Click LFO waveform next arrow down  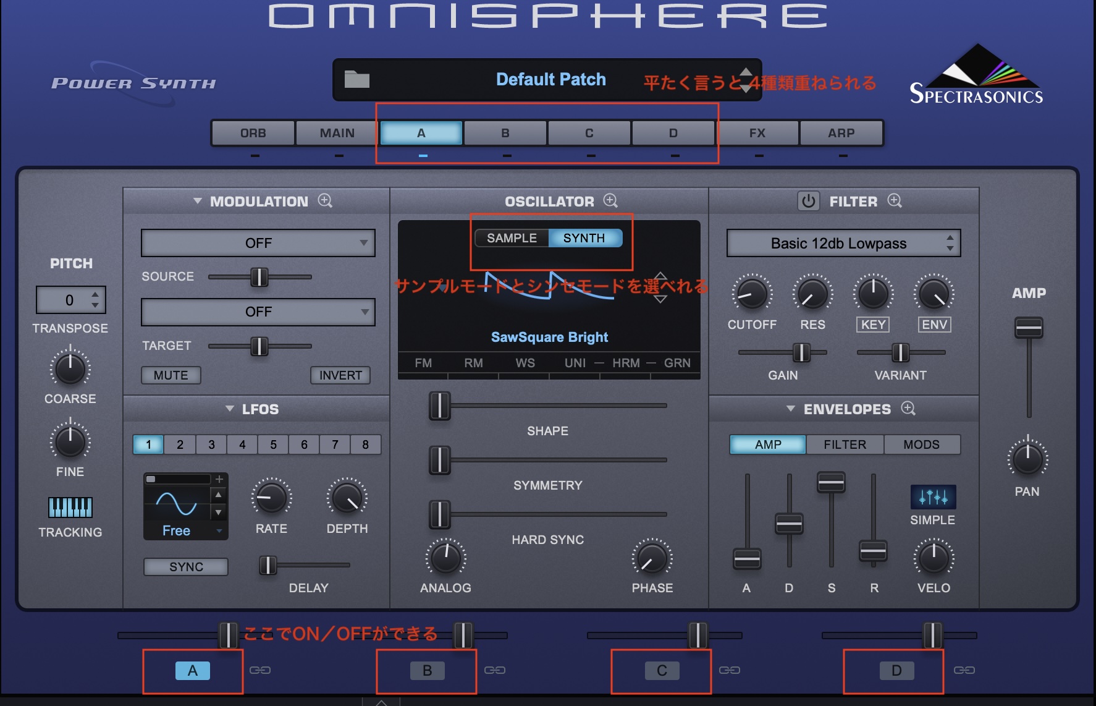pos(218,512)
